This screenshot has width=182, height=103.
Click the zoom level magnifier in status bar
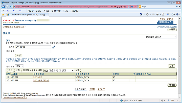click(x=168, y=100)
